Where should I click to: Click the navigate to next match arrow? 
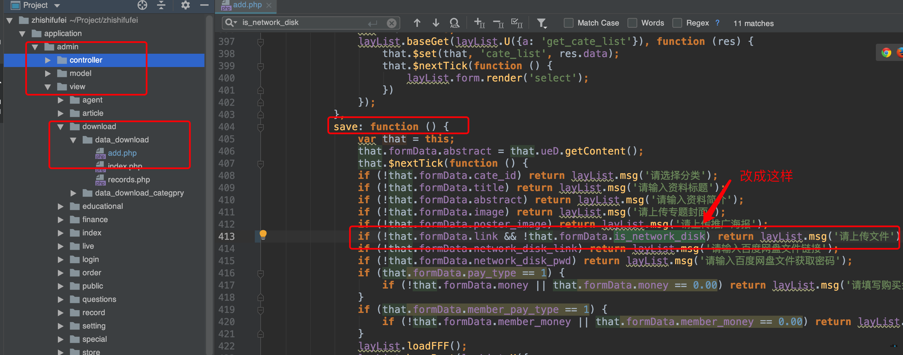(435, 23)
